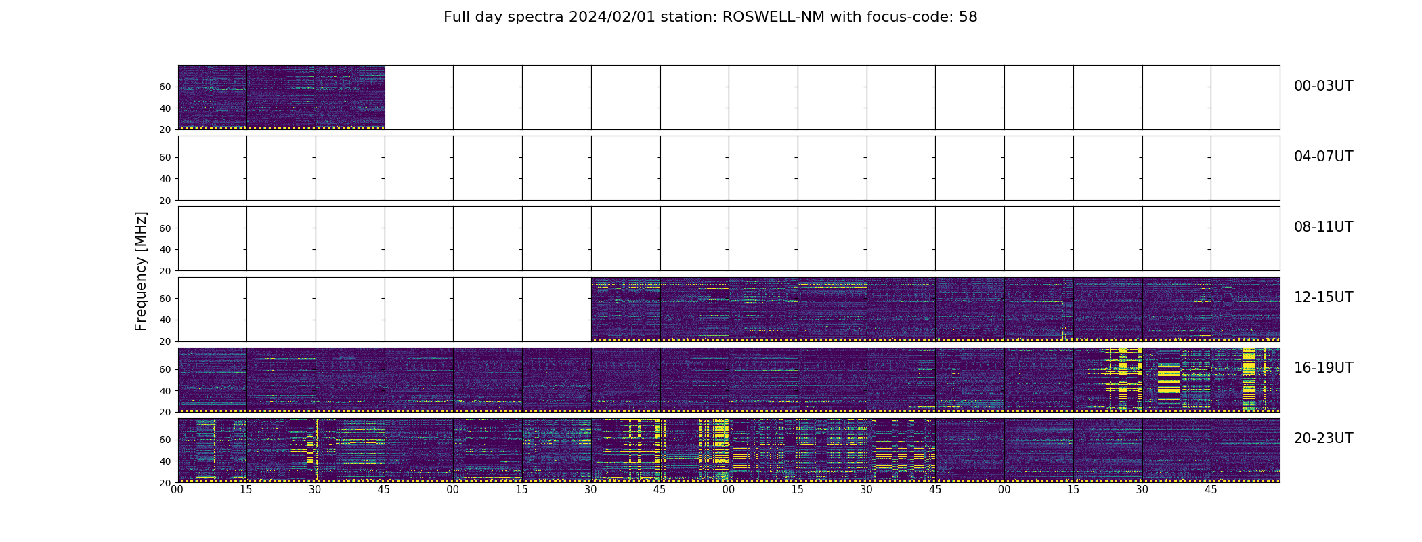The image size is (1422, 542).
Task: Click the plot title mentioning ROSWELL-NM
Action: click(x=710, y=17)
